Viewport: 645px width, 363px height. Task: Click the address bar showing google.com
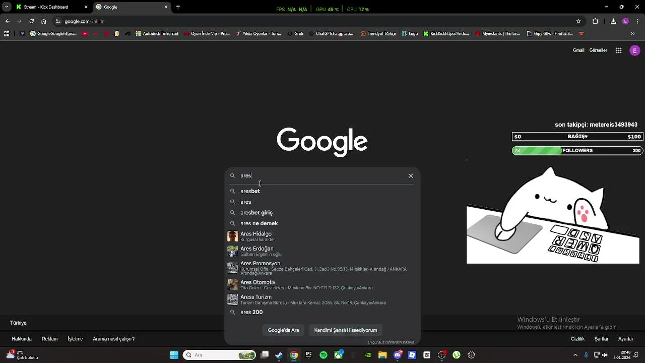[x=317, y=21]
